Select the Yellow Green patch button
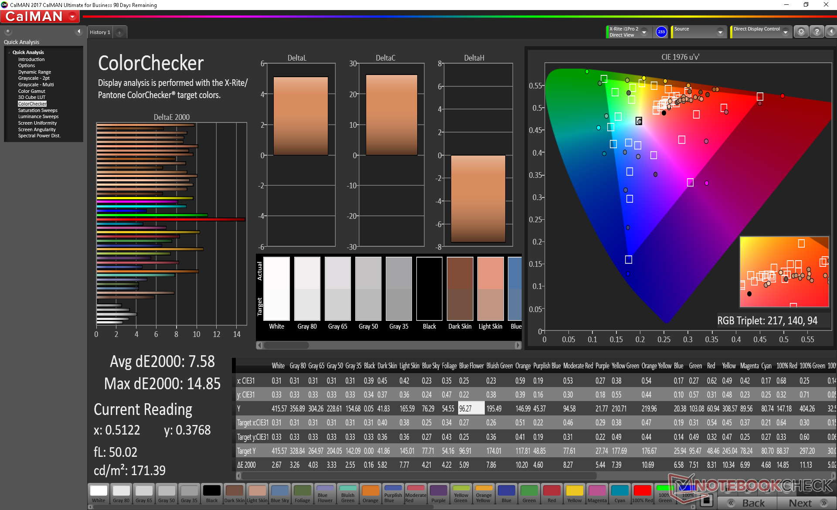Screen dimensions: 837x510 pyautogui.click(x=461, y=493)
